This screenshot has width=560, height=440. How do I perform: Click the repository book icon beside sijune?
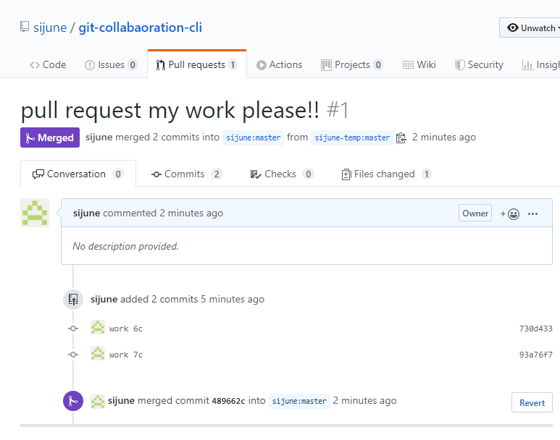(25, 27)
